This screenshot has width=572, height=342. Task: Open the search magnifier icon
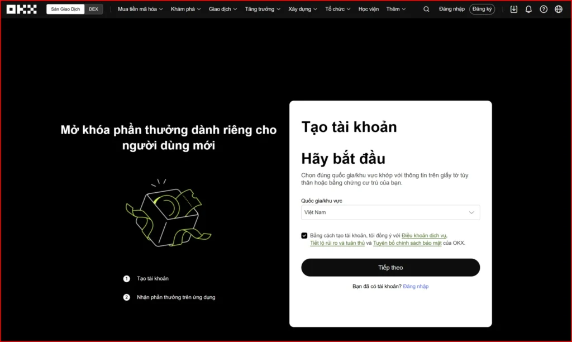point(426,9)
